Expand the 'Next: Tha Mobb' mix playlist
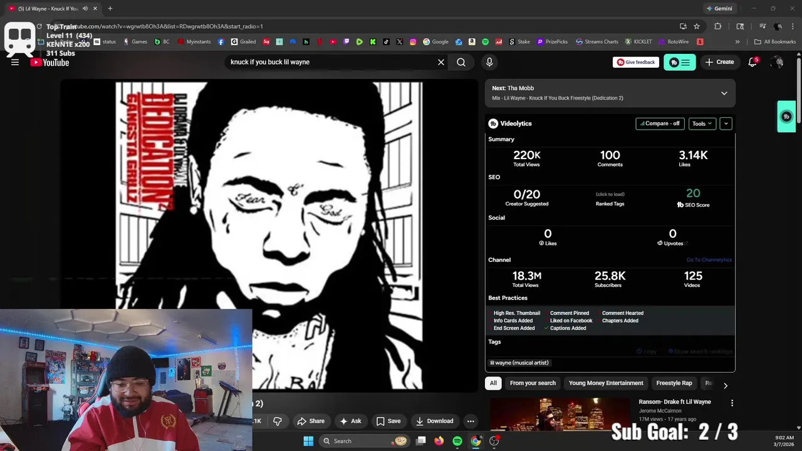The image size is (802, 451). tap(724, 93)
